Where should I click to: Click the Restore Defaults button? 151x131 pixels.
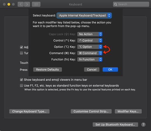(47, 70)
